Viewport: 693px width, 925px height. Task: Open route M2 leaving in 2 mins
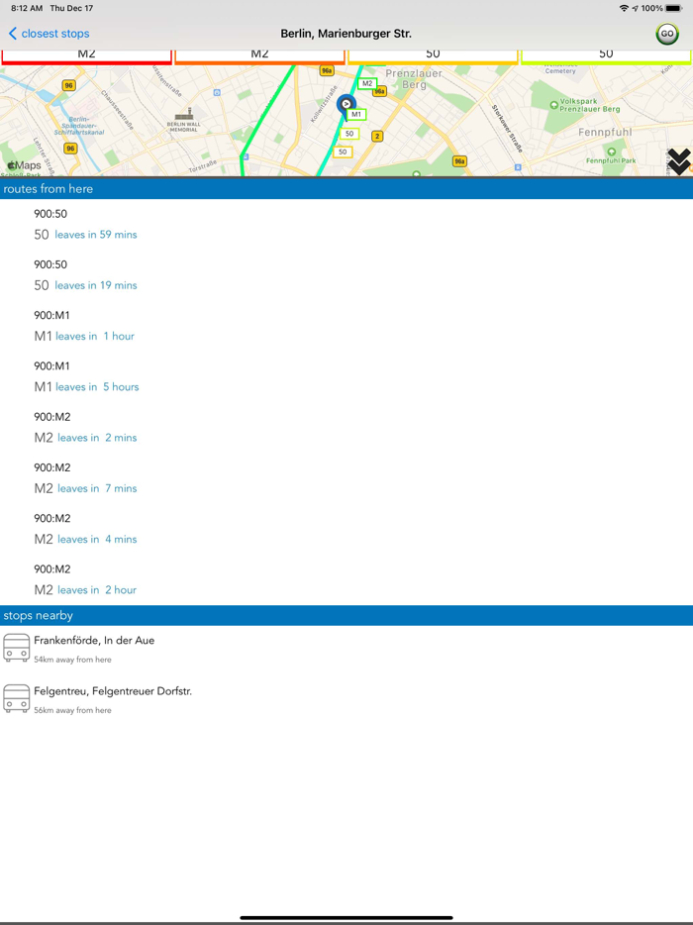[346, 428]
